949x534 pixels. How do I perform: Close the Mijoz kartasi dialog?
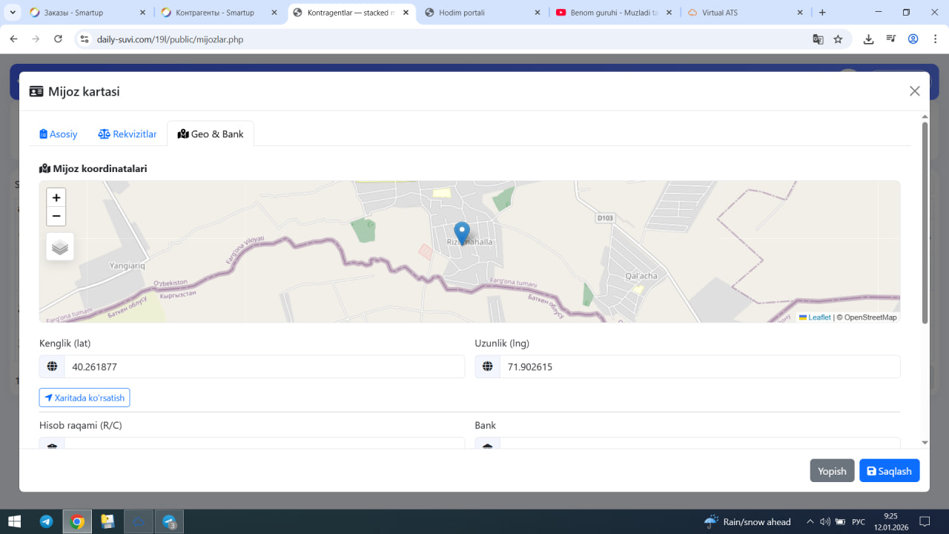[915, 91]
